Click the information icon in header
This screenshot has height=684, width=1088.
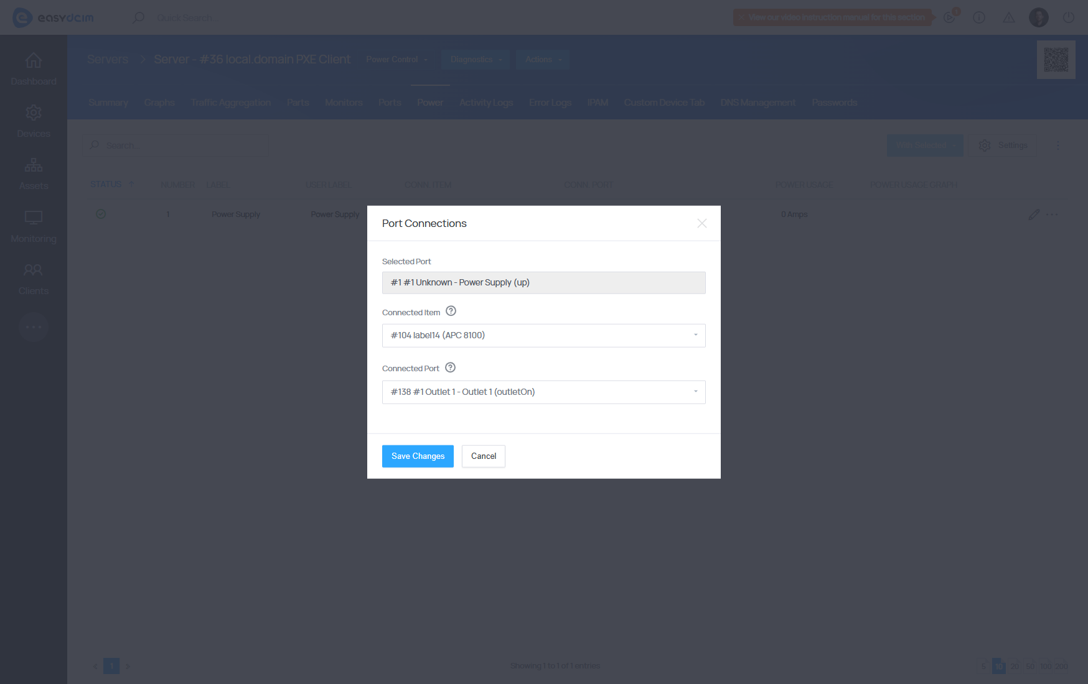(979, 17)
